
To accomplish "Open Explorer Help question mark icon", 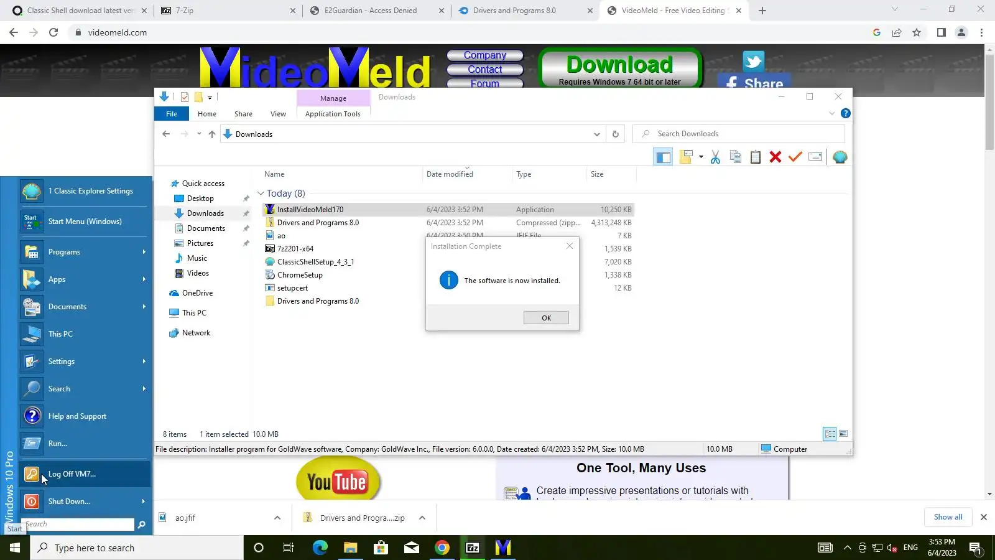I will tap(845, 113).
